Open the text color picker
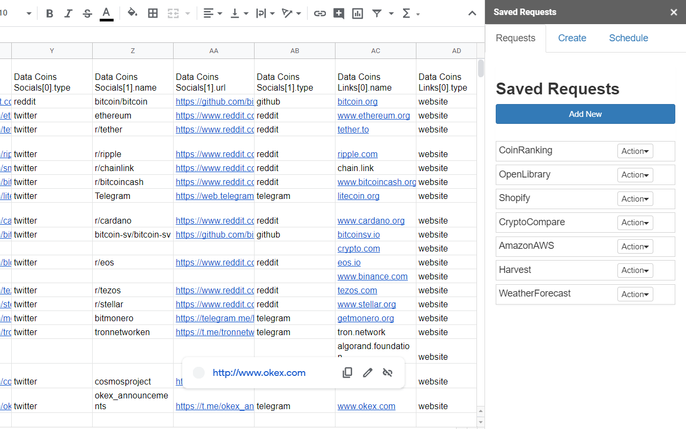 [x=107, y=13]
